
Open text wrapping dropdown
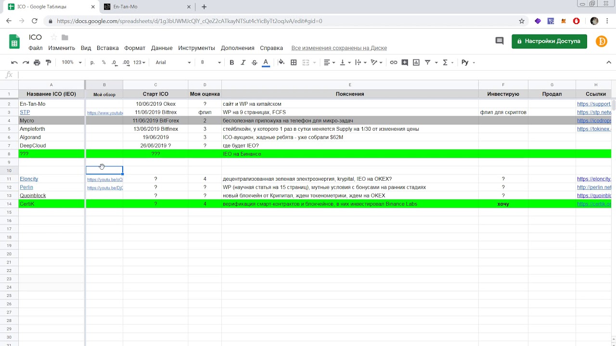tap(360, 62)
